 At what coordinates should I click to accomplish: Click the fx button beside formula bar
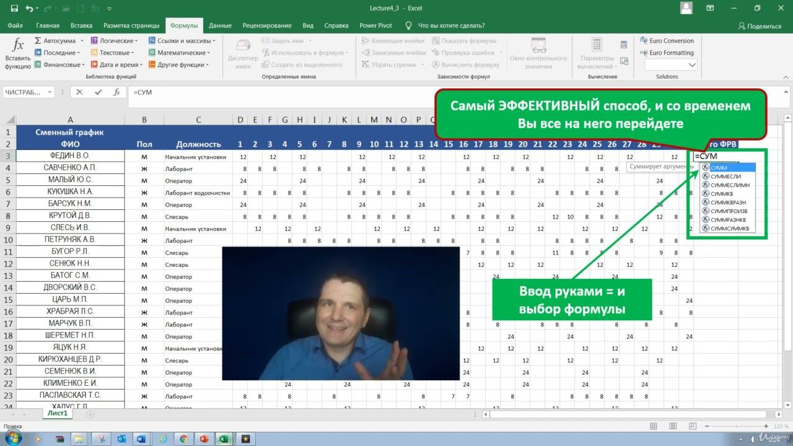point(116,92)
